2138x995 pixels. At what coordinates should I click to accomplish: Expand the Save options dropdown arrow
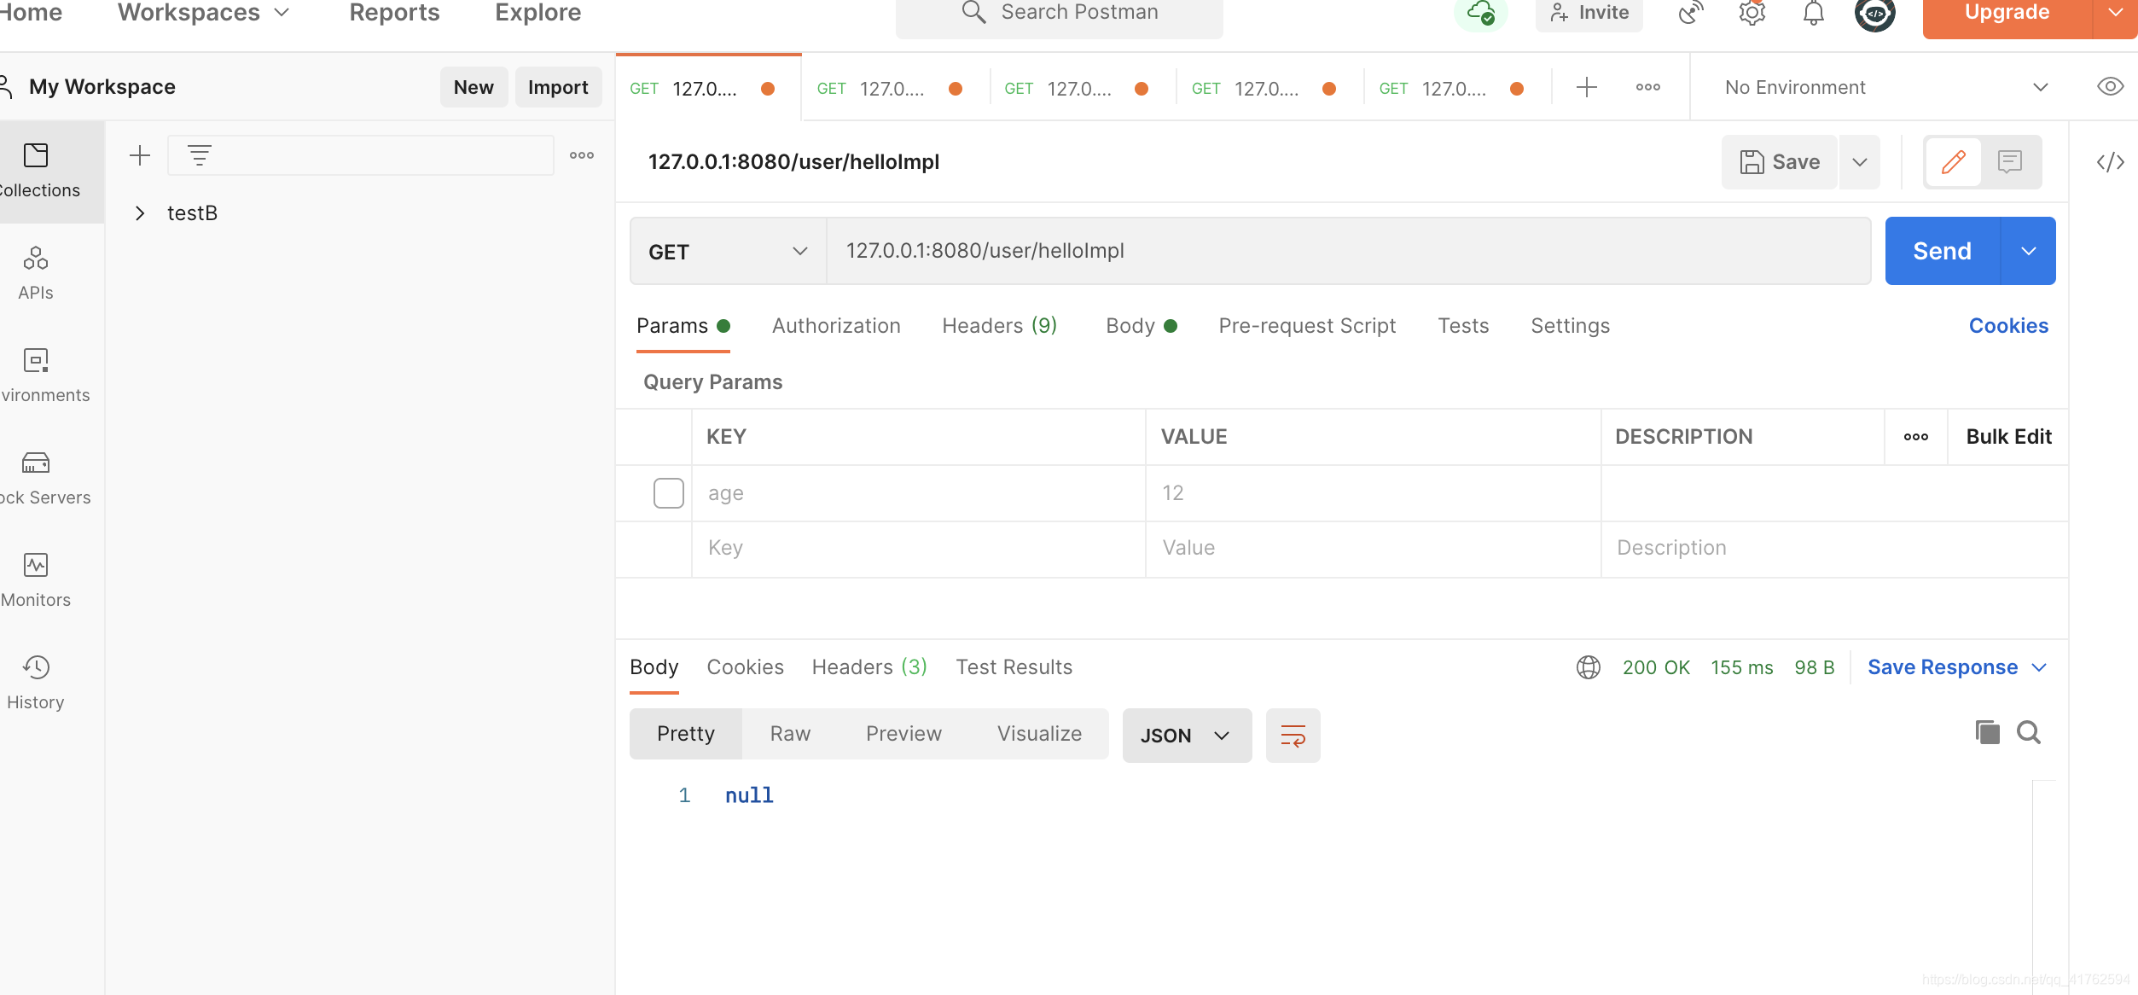point(1860,161)
